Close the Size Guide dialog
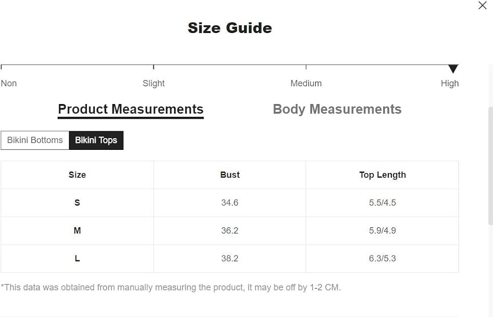Viewport: 493px width, 317px height. coord(483,5)
